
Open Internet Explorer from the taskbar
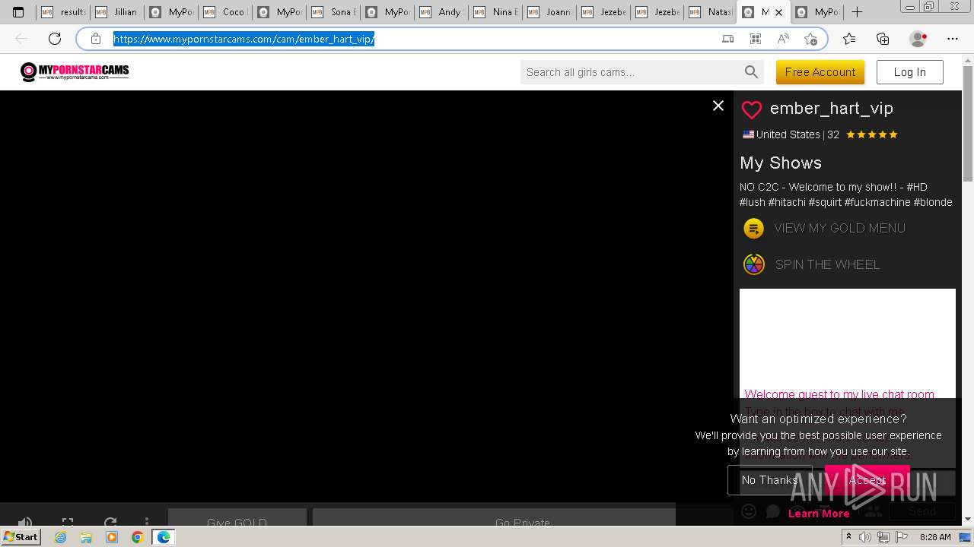click(x=61, y=537)
